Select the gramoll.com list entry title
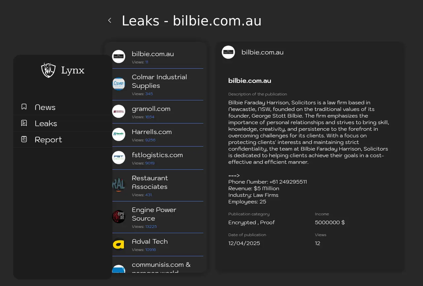The width and height of the screenshot is (423, 286). tap(151, 109)
